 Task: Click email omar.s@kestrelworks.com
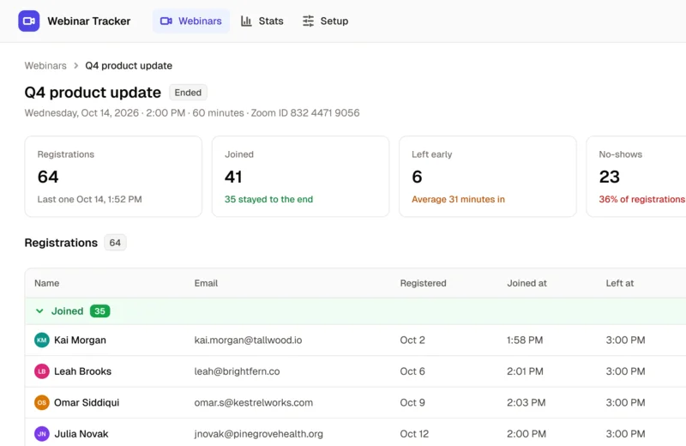pyautogui.click(x=254, y=402)
